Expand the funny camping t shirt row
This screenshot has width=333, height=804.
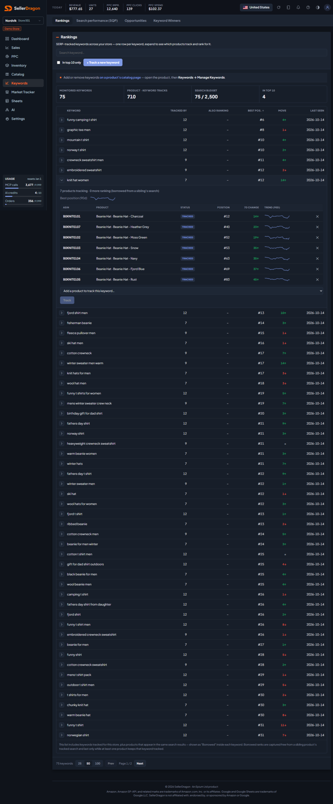(62, 120)
